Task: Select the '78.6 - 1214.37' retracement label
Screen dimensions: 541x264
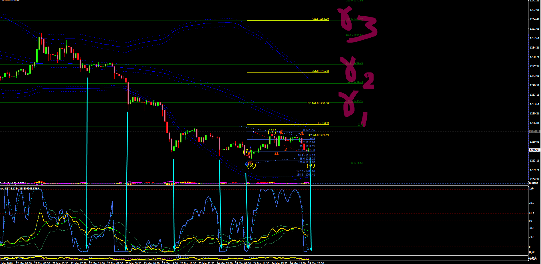Action: coord(306,156)
